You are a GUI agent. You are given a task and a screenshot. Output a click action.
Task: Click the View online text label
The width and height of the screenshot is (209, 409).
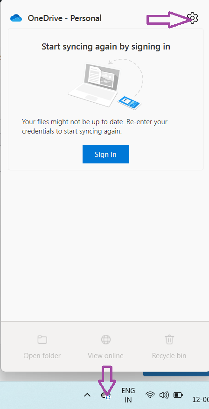(x=105, y=355)
